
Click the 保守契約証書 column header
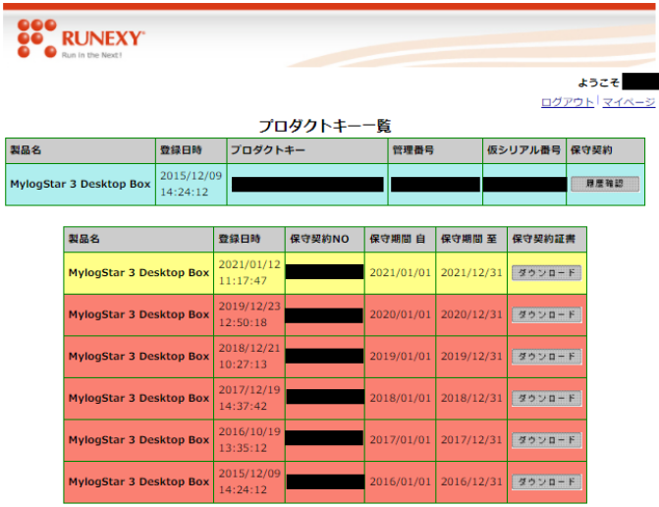coord(546,239)
